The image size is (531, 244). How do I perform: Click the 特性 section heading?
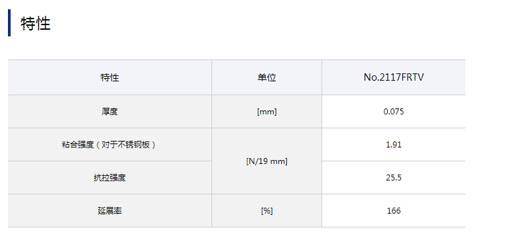coord(36,24)
